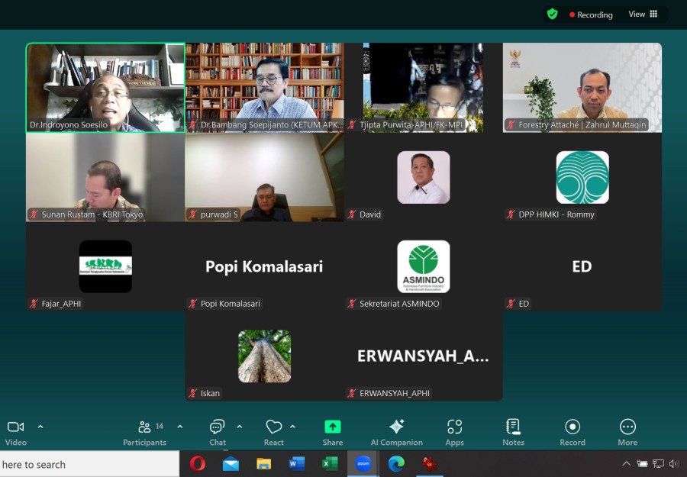687x477 pixels.
Task: Open the View layout menu
Action: tap(643, 14)
